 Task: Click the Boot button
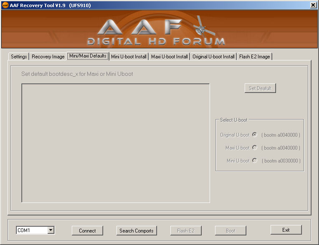[230, 230]
